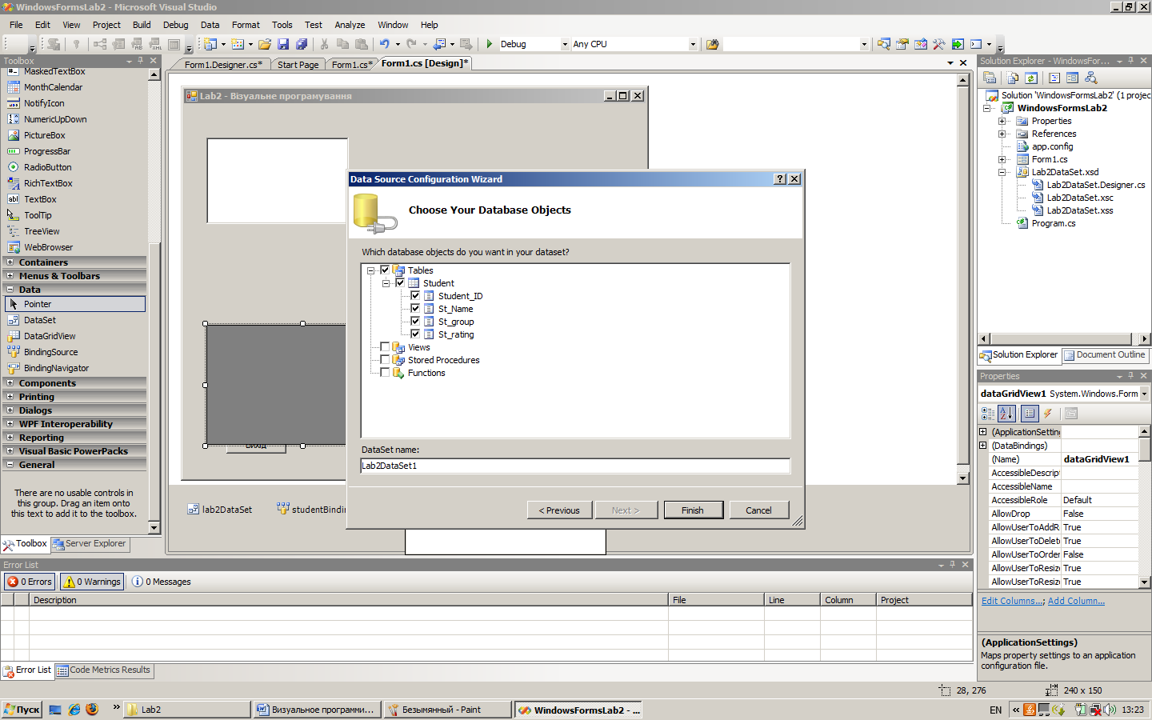Open the Analyze menu
Screen dimensions: 1152x720
(350, 25)
